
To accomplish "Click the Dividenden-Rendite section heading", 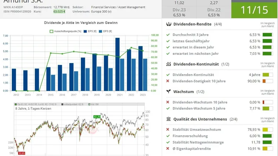I will pyautogui.click(x=192, y=24).
